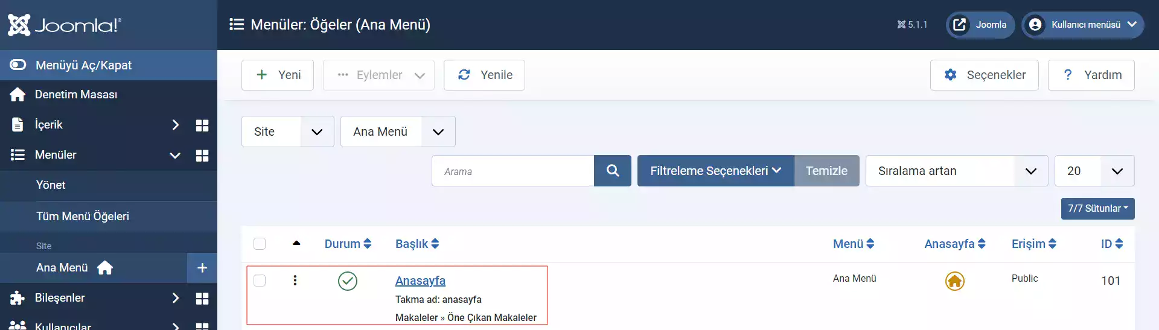Click the Yenile button

click(484, 75)
